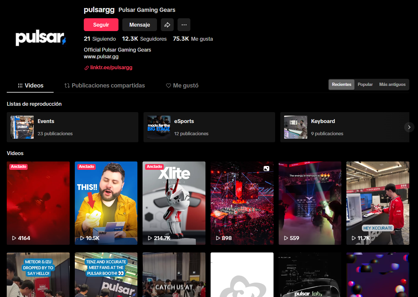
Task: Send a message using the Mensaje button
Action: 140,25
